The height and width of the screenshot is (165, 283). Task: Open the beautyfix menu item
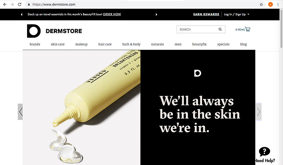pyautogui.click(x=199, y=44)
